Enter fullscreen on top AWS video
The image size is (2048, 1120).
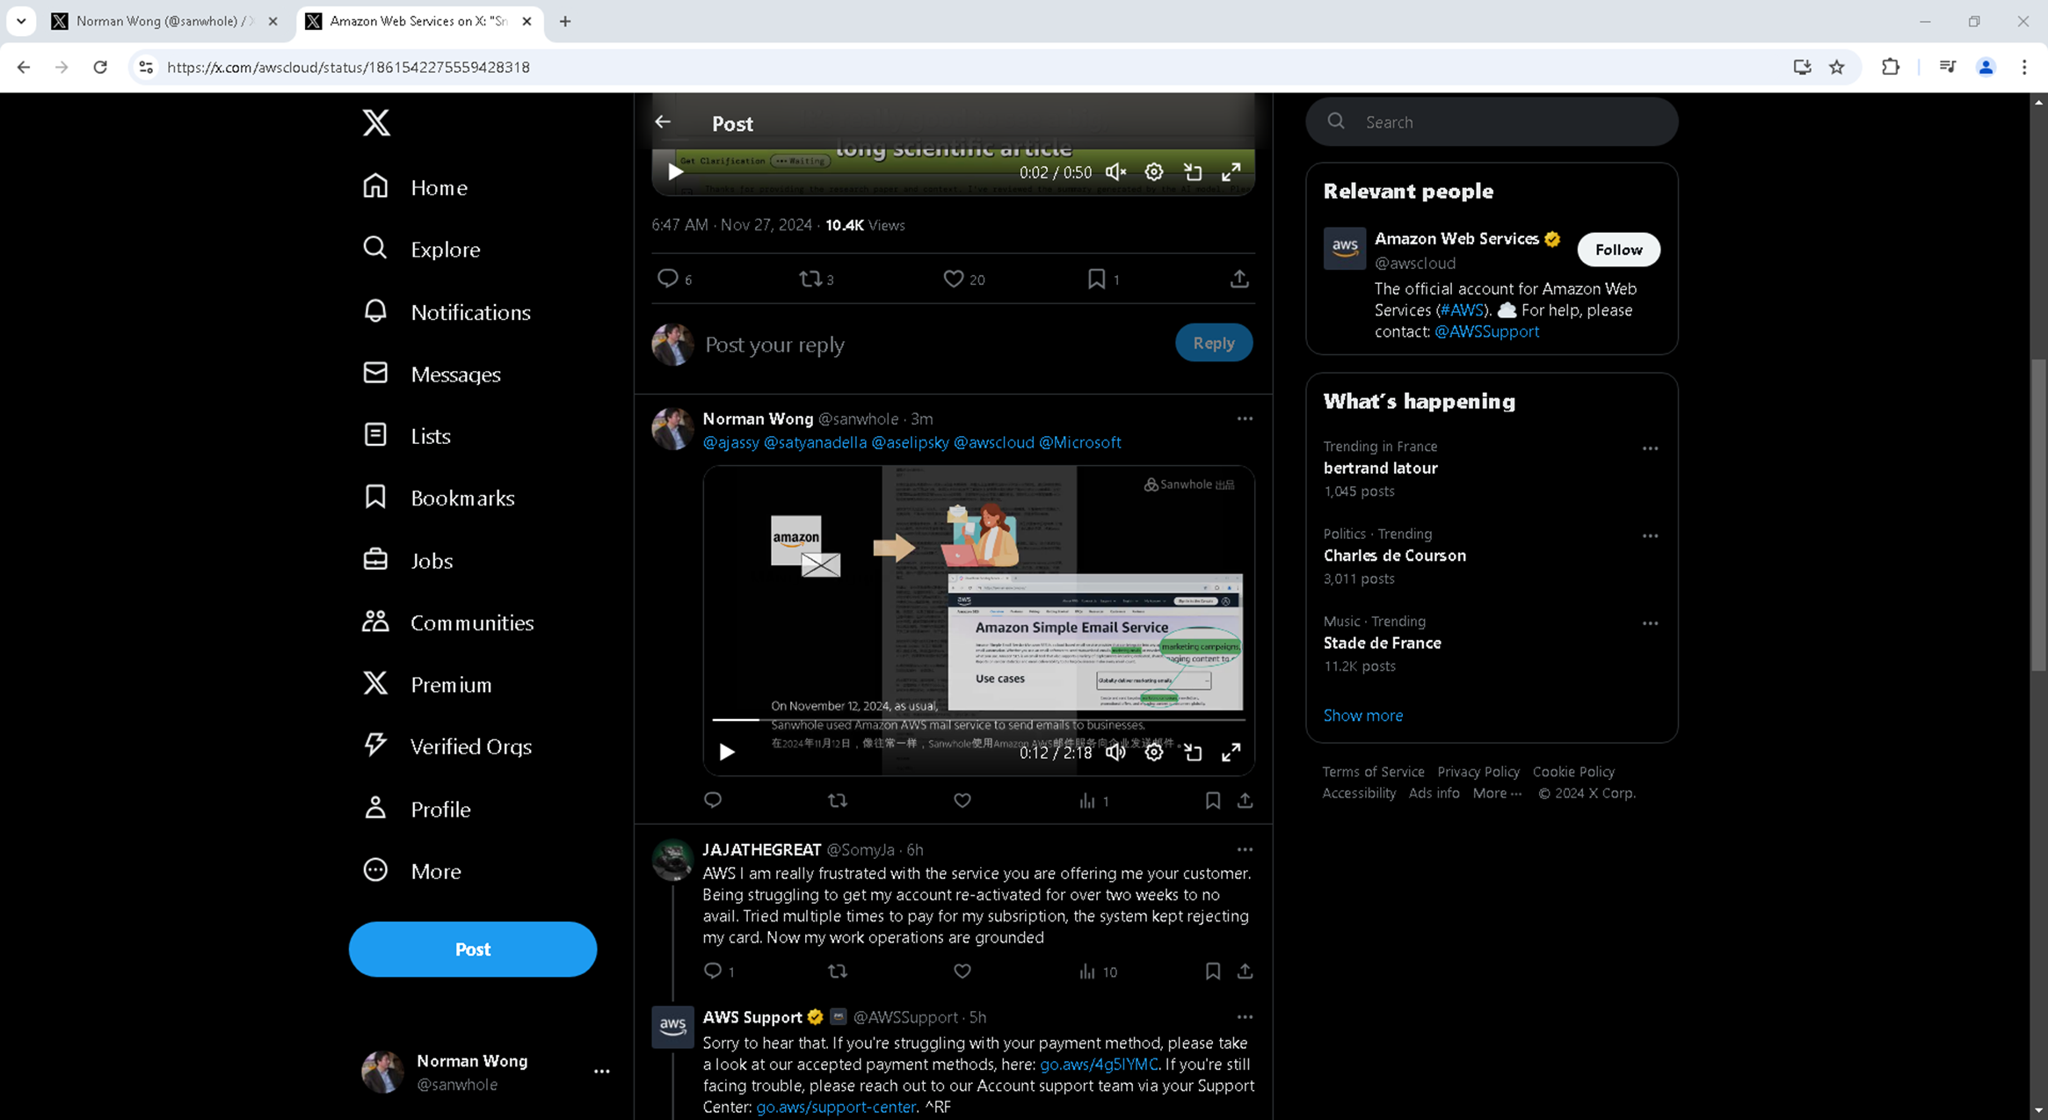pos(1231,172)
